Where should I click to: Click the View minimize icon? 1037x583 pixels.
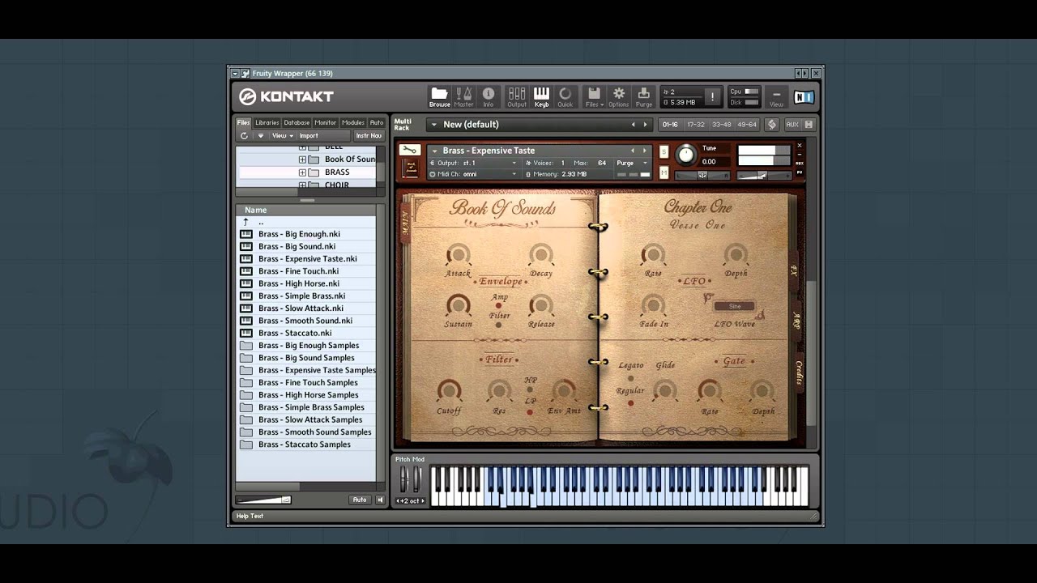coord(776,96)
